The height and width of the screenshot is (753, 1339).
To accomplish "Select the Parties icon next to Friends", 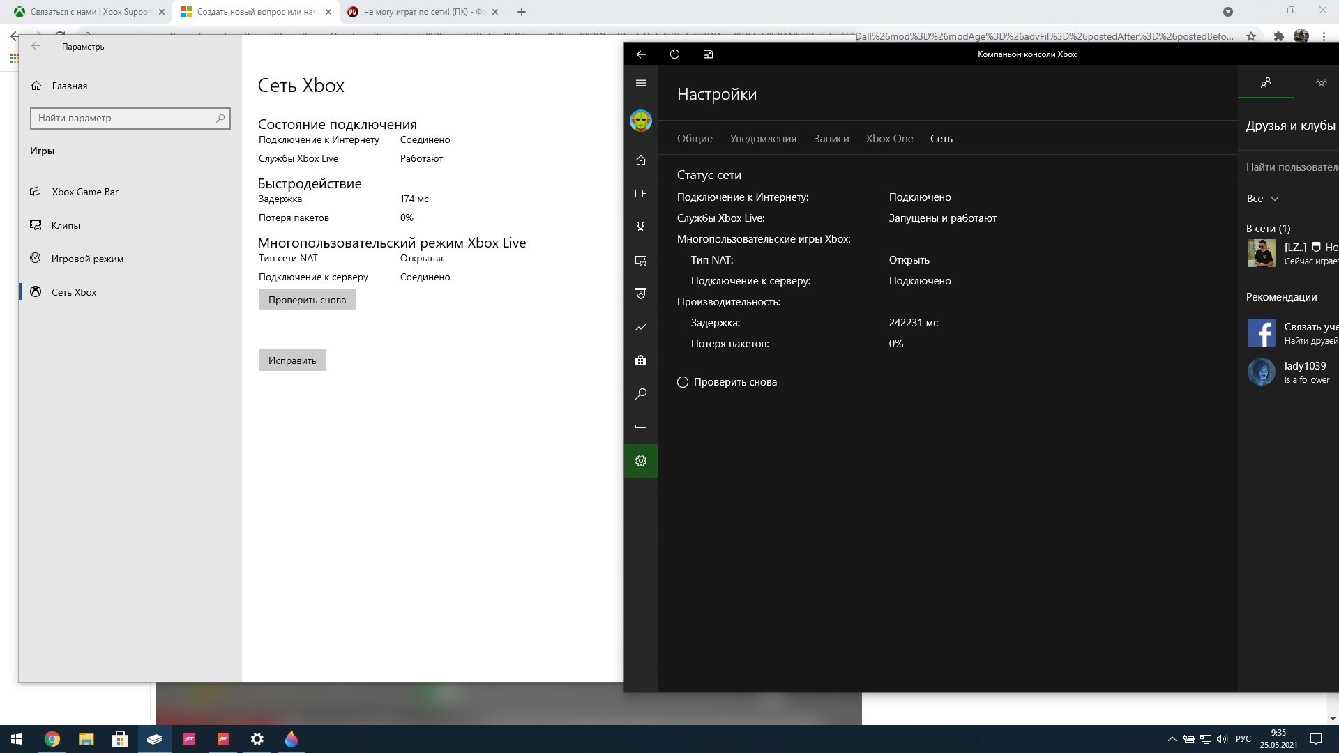I will point(1321,83).
